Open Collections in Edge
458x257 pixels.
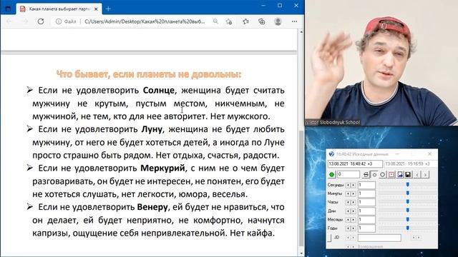262,21
